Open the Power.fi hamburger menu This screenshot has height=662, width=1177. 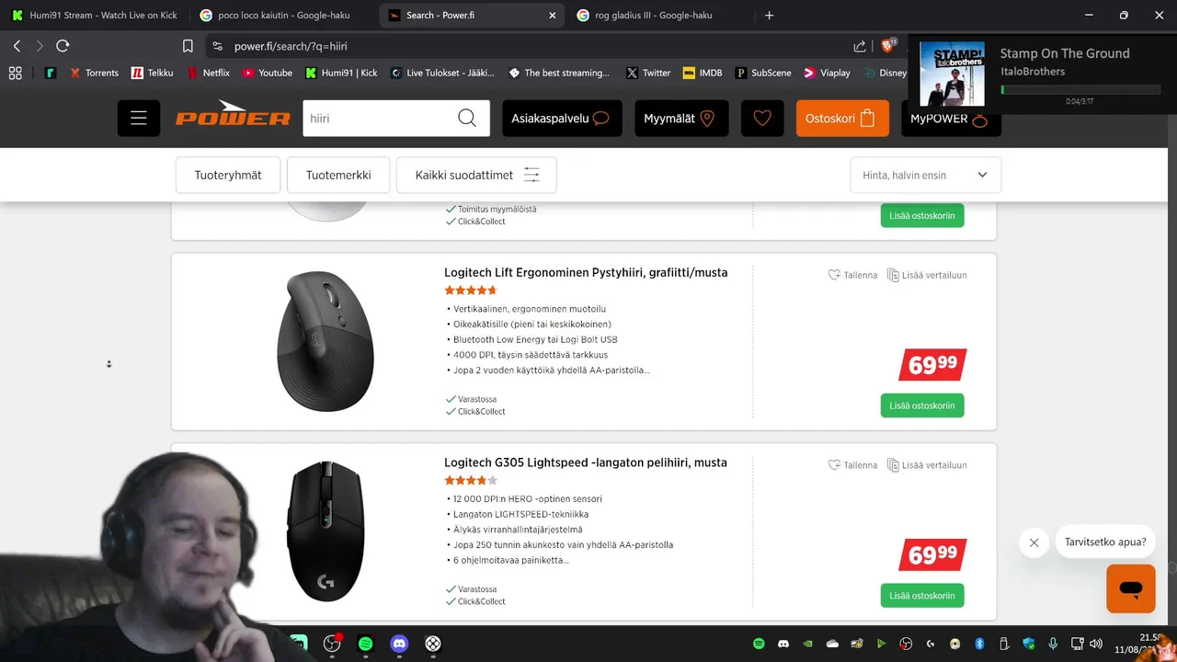click(139, 119)
